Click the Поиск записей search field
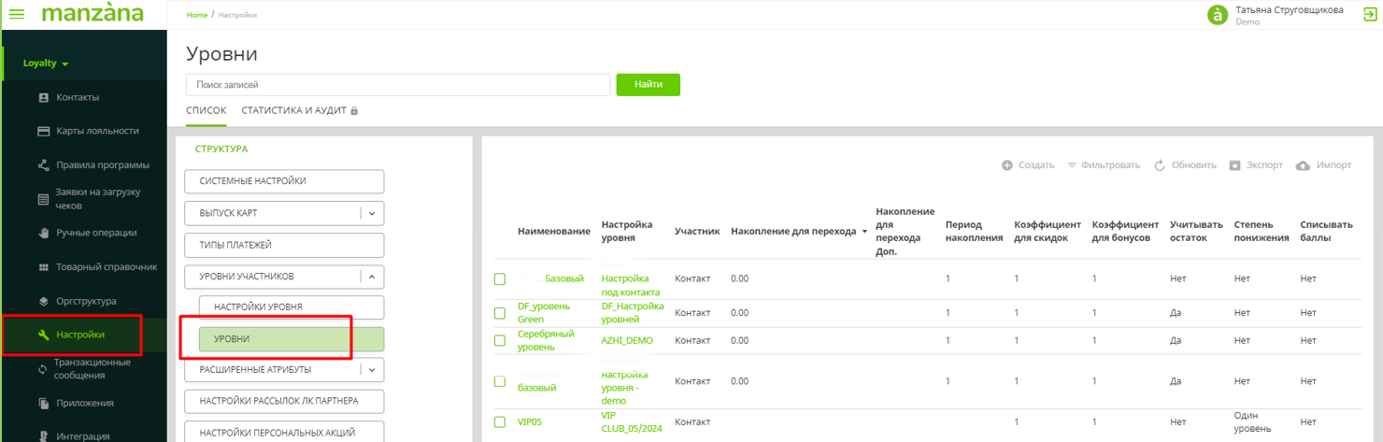 [x=397, y=85]
